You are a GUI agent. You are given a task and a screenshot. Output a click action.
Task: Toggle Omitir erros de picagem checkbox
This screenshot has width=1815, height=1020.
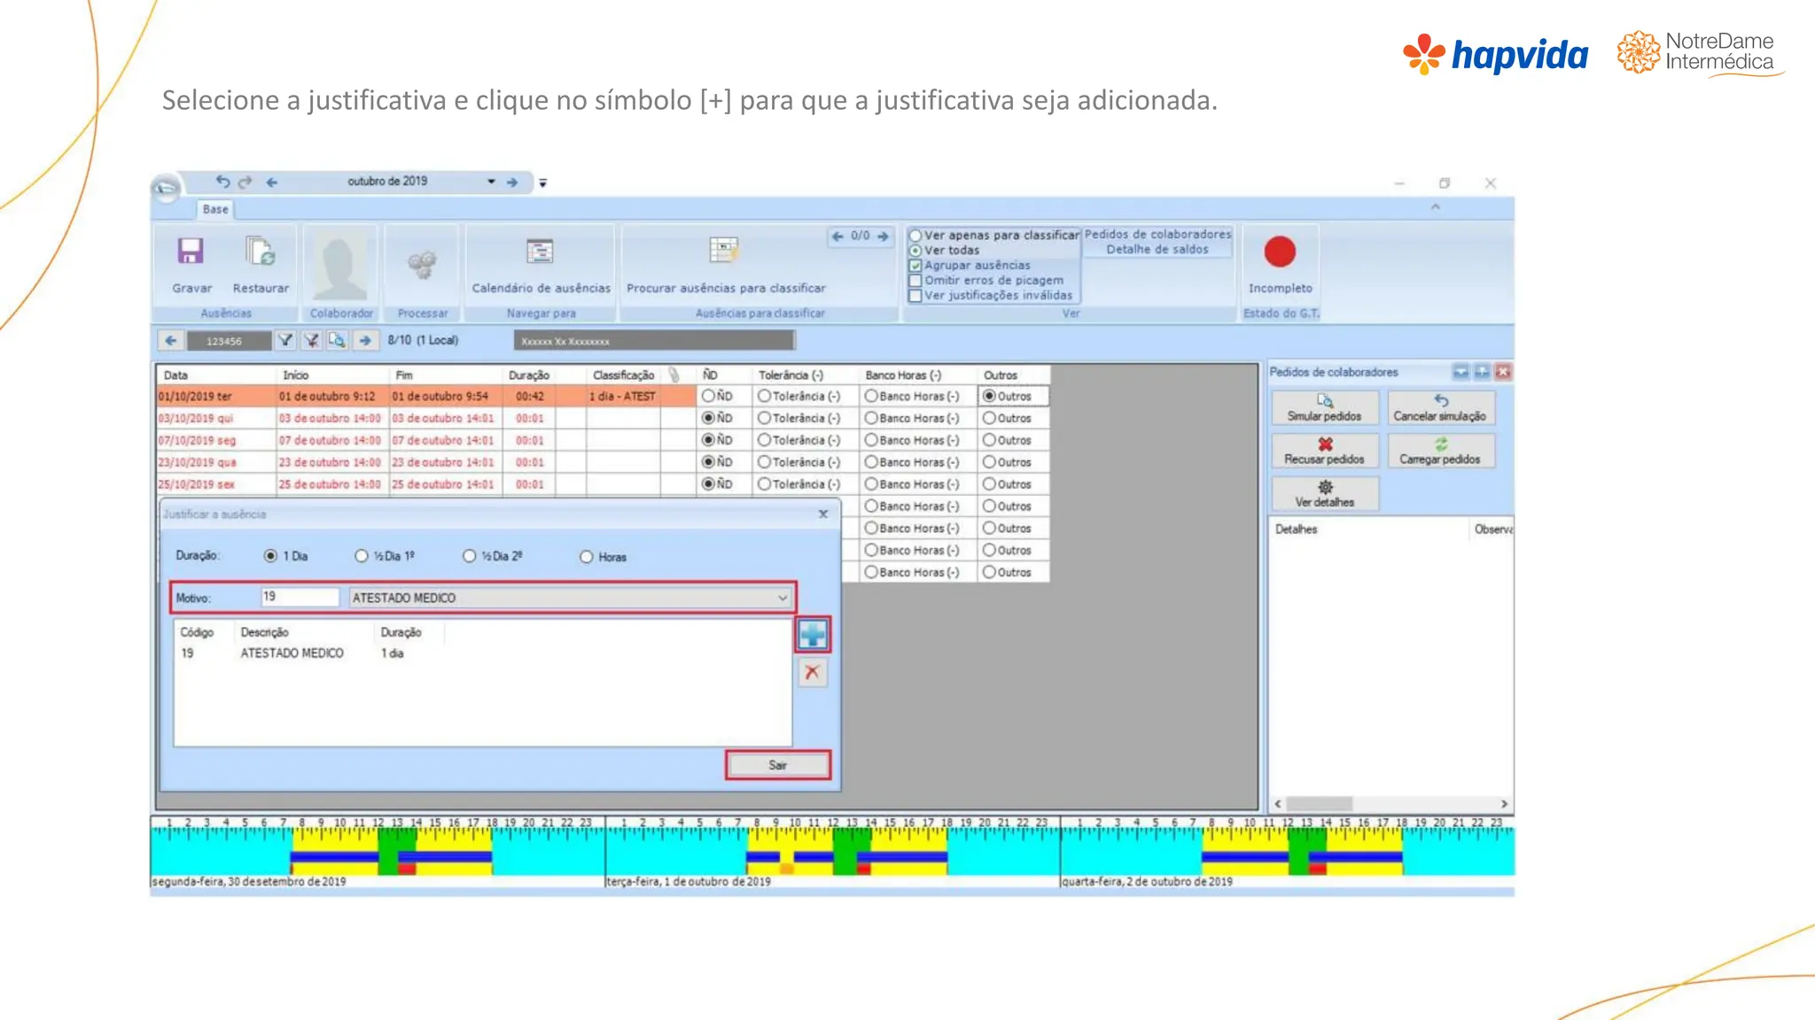(915, 281)
